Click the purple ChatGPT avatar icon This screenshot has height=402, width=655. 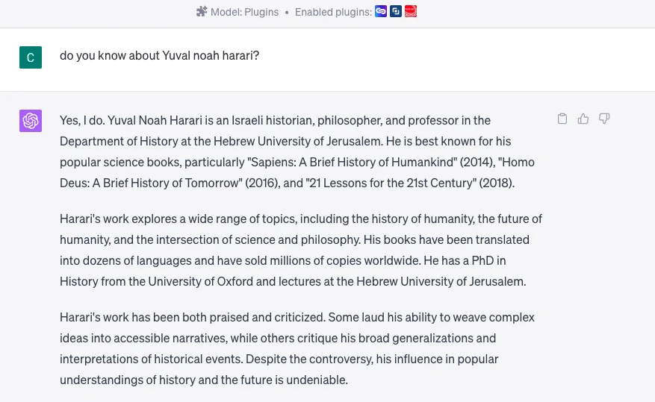tap(31, 120)
